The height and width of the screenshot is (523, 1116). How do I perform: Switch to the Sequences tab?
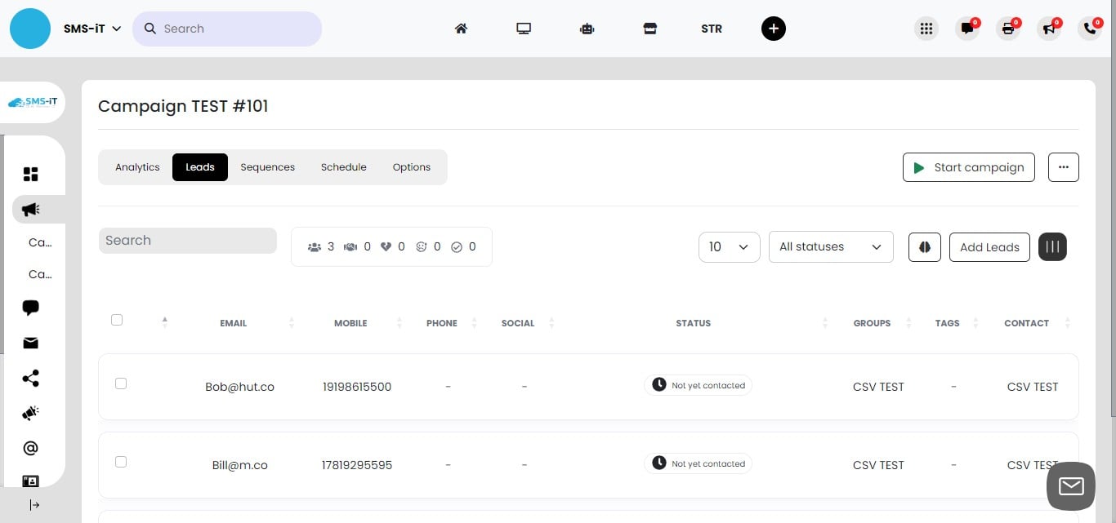pos(267,166)
